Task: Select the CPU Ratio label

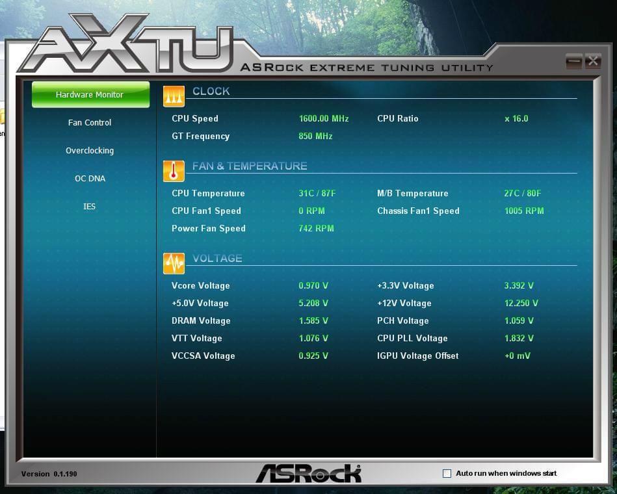Action: [397, 118]
